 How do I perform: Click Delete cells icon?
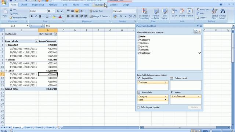[182, 11]
